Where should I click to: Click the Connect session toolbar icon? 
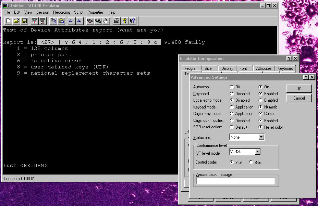tap(35, 21)
